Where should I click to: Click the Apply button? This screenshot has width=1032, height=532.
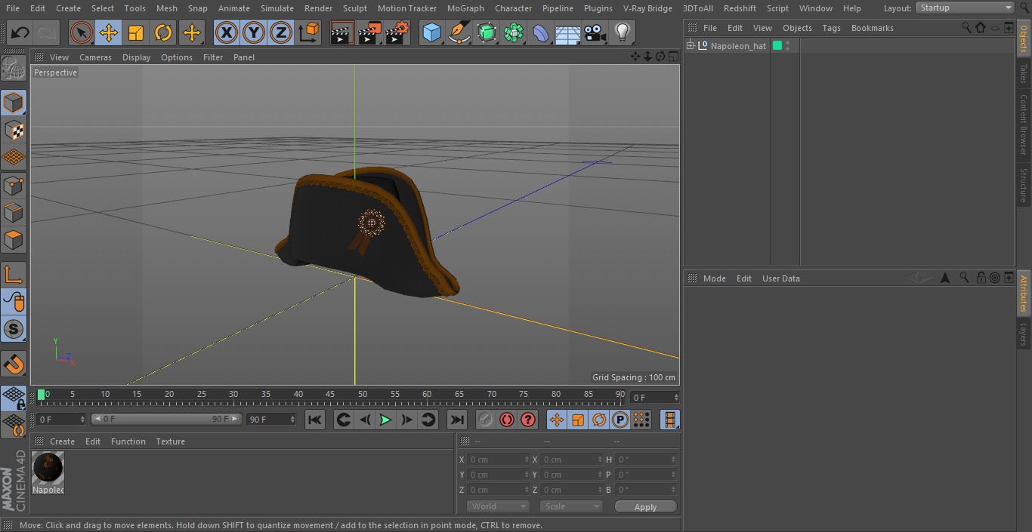pyautogui.click(x=645, y=507)
